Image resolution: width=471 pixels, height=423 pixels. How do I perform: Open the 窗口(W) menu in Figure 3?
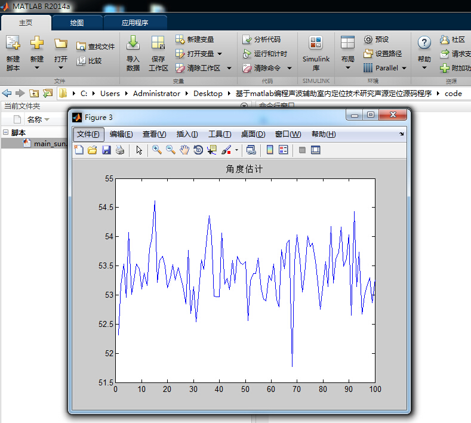[x=288, y=134]
